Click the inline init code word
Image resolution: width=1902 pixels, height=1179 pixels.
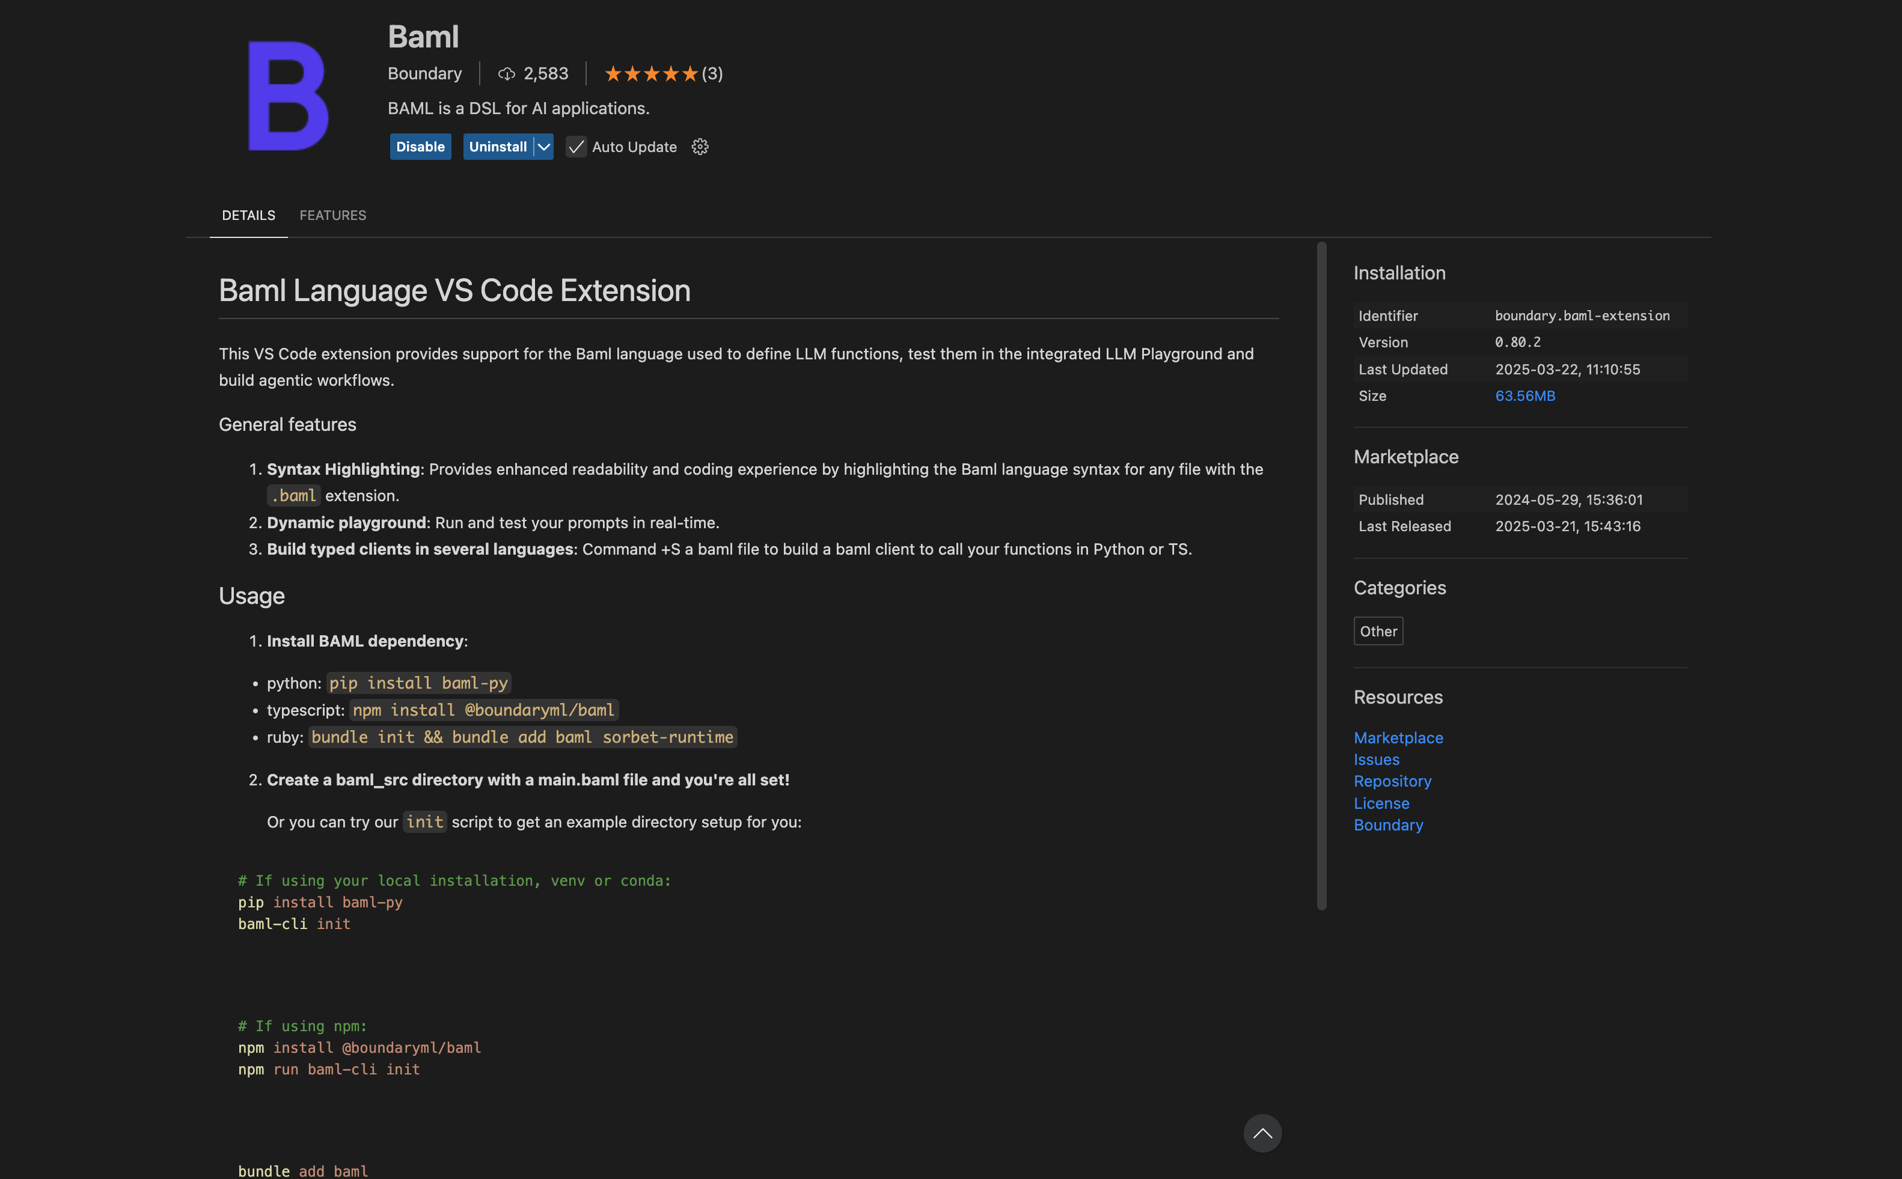(424, 822)
